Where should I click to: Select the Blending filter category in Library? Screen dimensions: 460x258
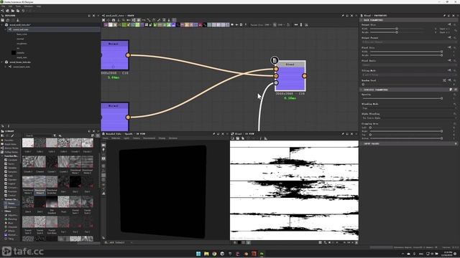click(12, 219)
